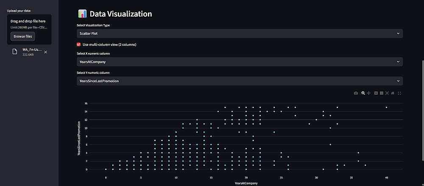The height and width of the screenshot is (186, 424).
Task: Click the Autoscale chart icon
Action: (x=387, y=93)
